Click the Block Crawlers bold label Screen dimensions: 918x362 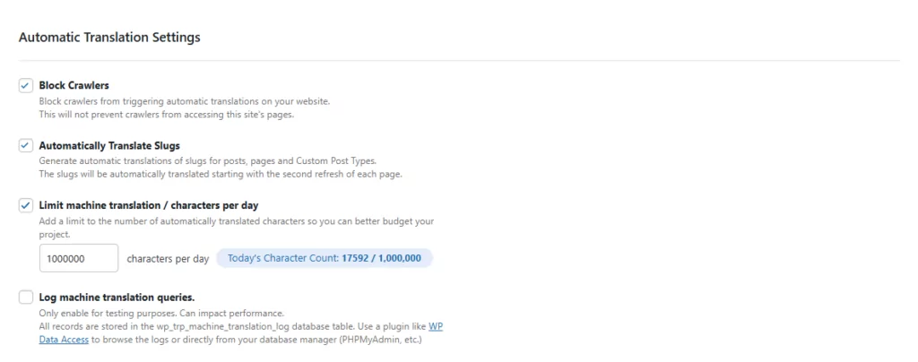pyautogui.click(x=74, y=86)
